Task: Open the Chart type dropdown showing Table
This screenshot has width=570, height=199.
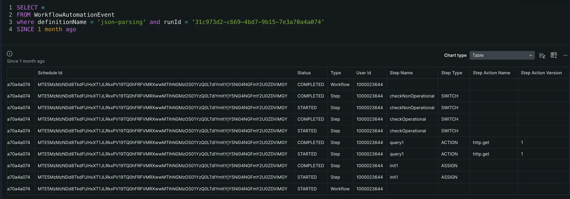Action: pos(502,55)
